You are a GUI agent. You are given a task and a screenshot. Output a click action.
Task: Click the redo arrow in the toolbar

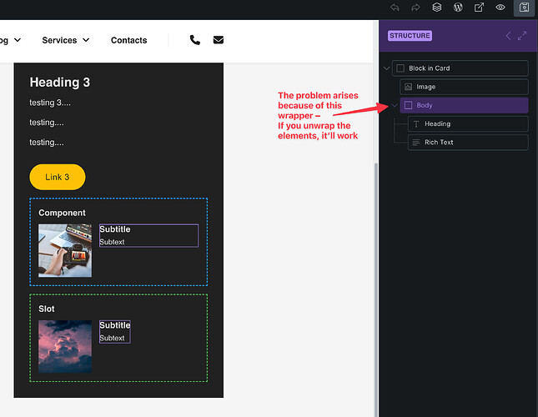click(415, 8)
